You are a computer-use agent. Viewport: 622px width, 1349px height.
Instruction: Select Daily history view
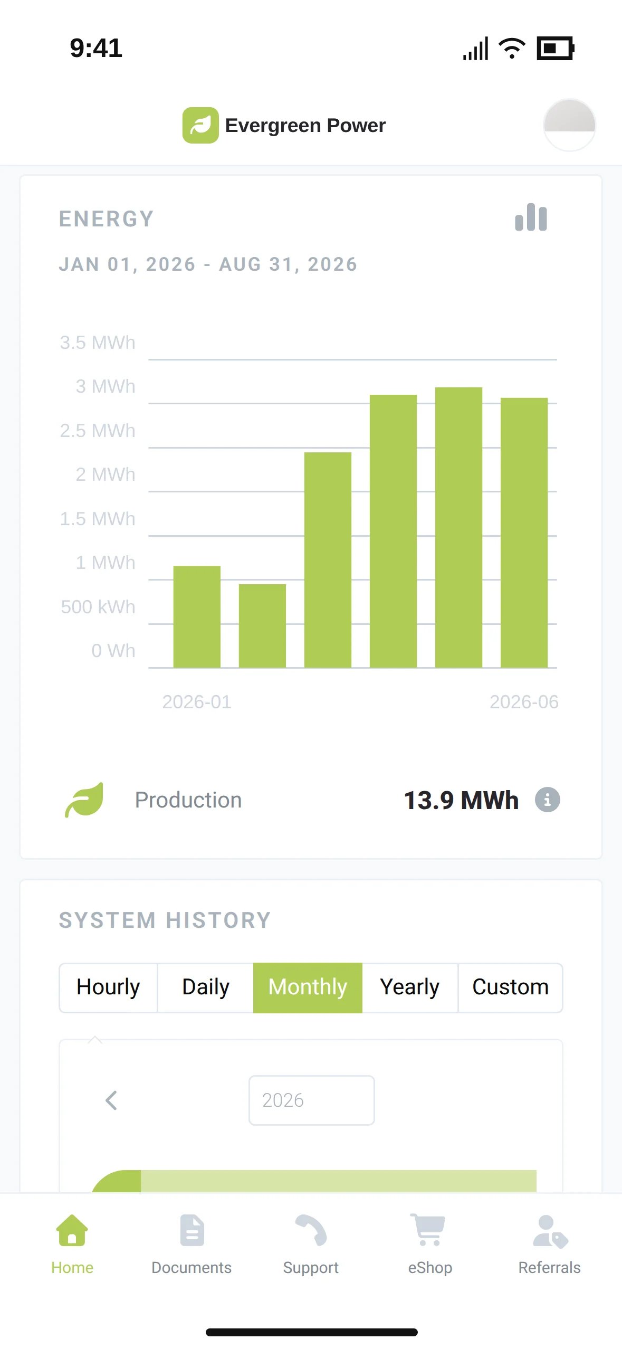click(206, 987)
